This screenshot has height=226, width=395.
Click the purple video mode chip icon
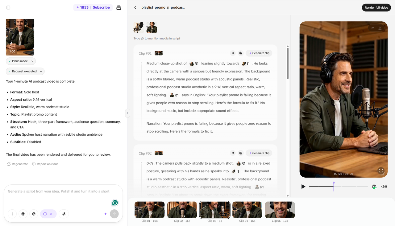(x=45, y=214)
